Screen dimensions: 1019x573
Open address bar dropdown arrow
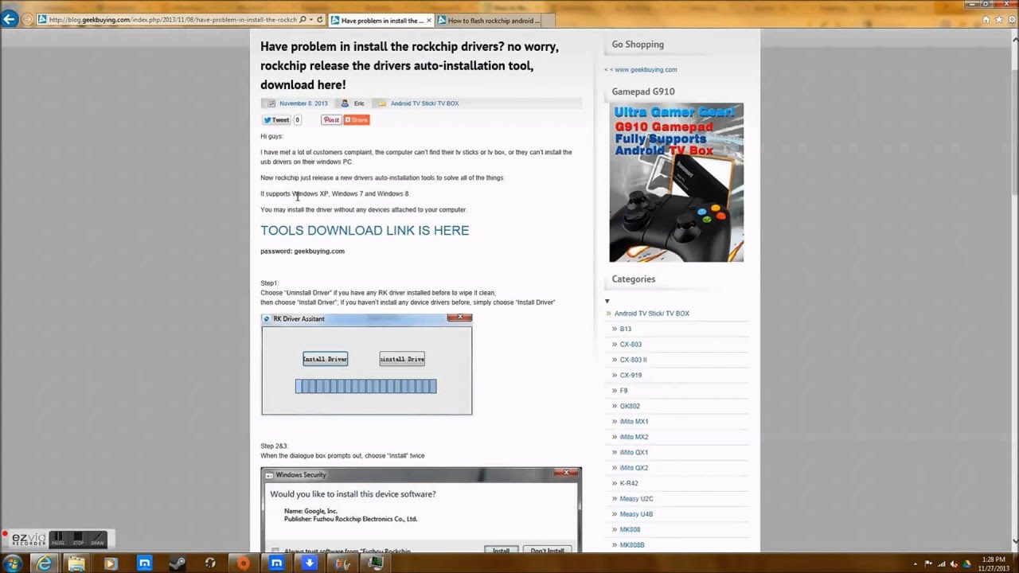(x=311, y=20)
